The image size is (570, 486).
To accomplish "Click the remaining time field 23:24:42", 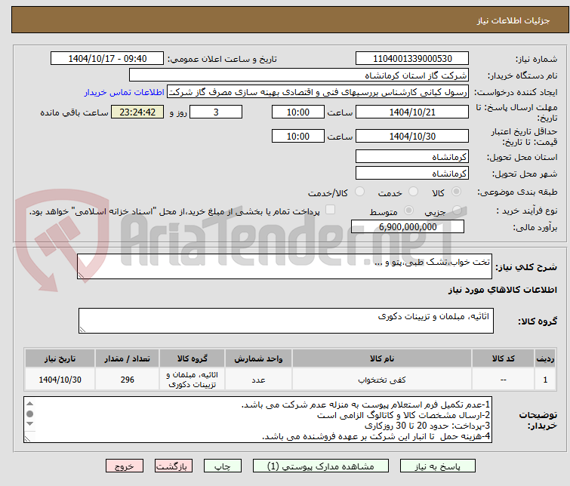I will tap(137, 112).
